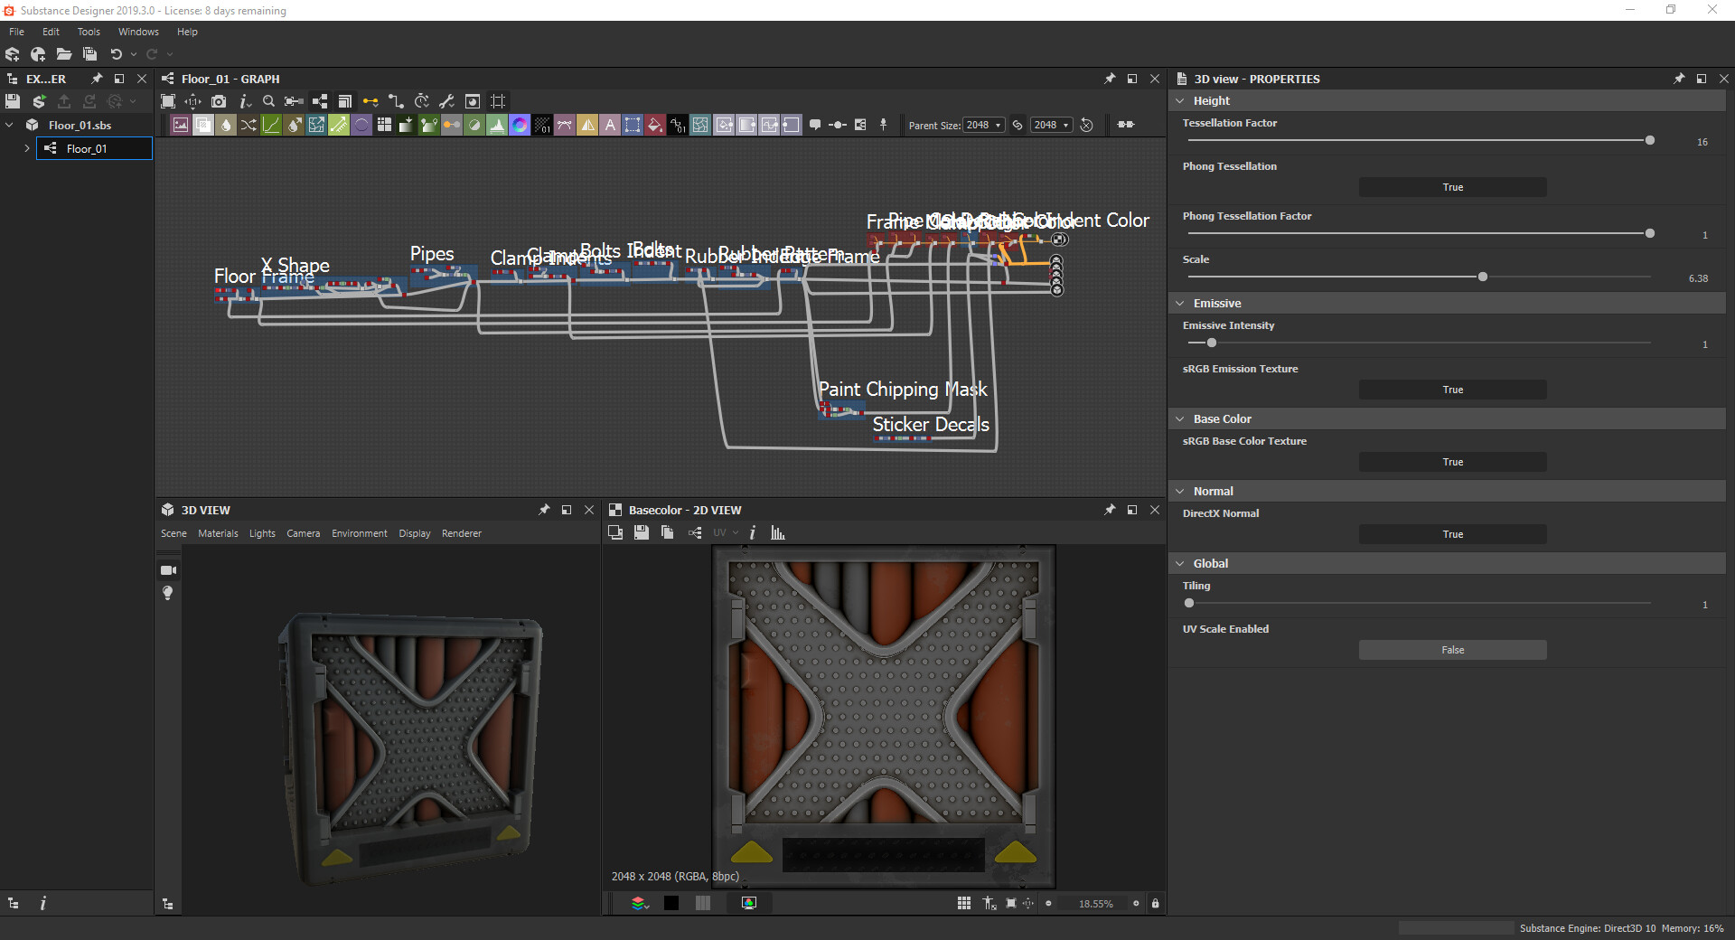This screenshot has width=1735, height=940.
Task: Open histogram in the 2D view toolbar
Action: coord(777,533)
